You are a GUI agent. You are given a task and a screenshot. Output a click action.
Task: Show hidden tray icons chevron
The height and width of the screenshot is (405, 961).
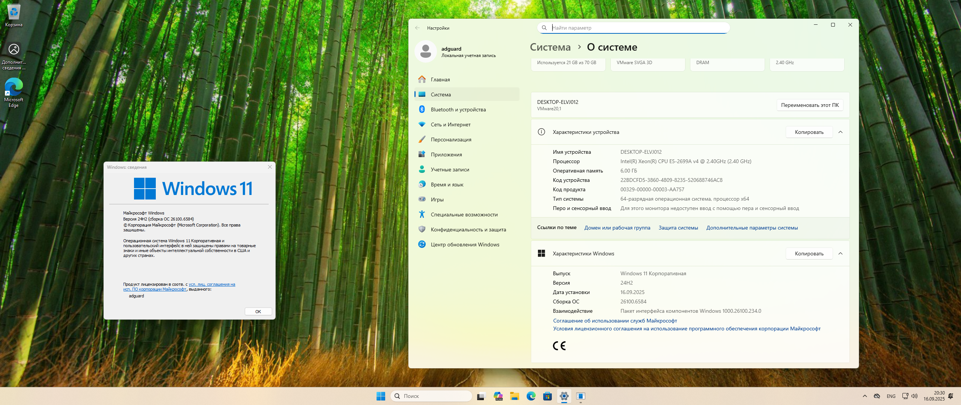[x=865, y=396]
